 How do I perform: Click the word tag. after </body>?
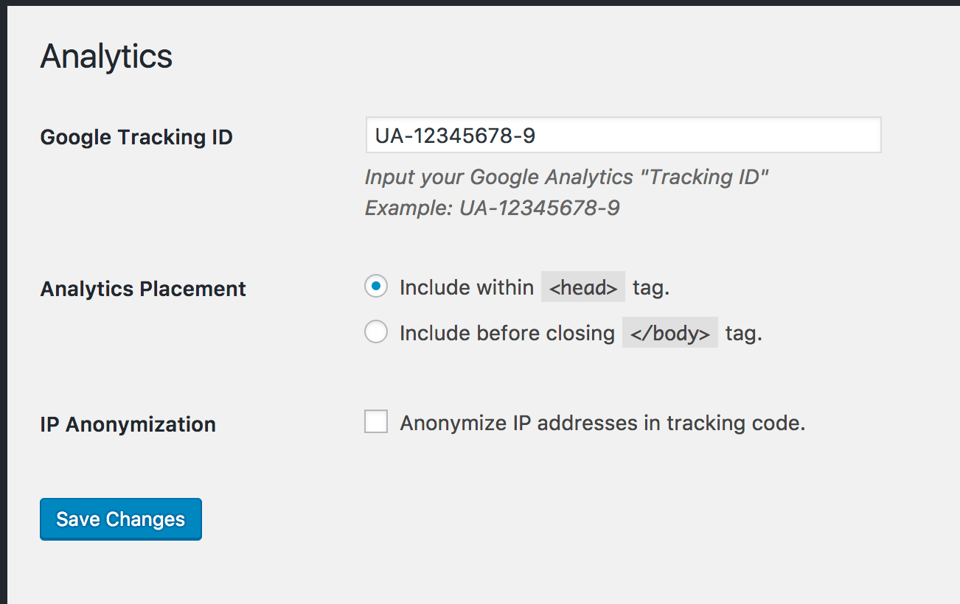744,333
